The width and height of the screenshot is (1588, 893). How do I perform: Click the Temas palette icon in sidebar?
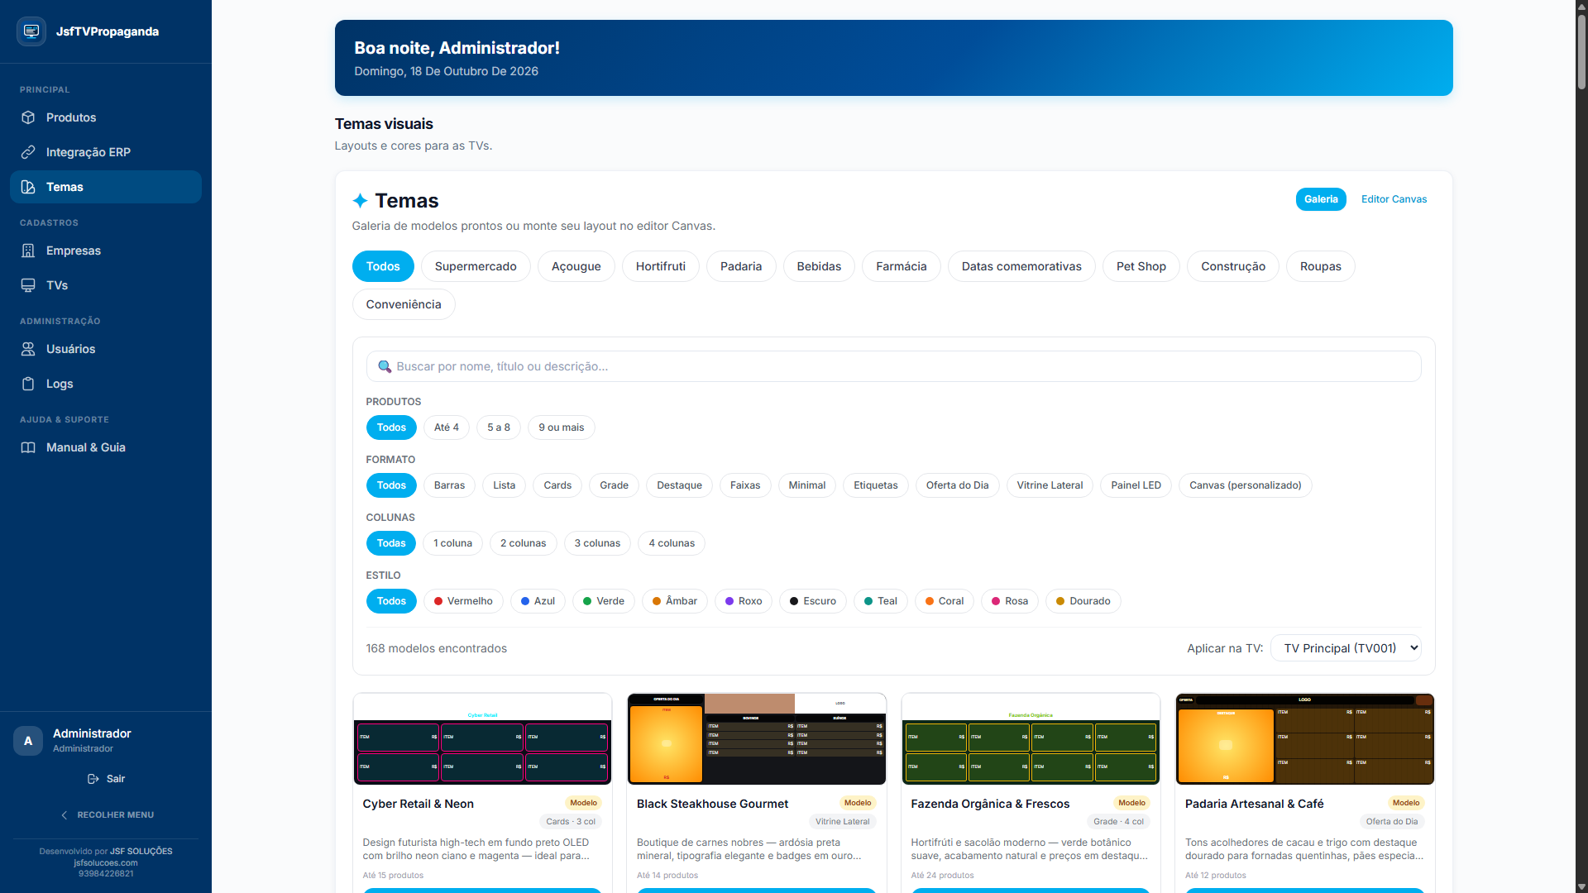[x=28, y=187]
